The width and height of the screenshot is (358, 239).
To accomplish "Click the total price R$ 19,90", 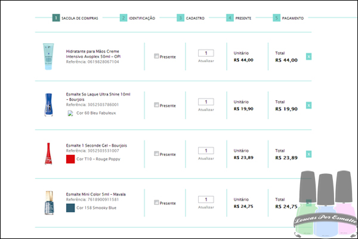I will pos(286,109).
